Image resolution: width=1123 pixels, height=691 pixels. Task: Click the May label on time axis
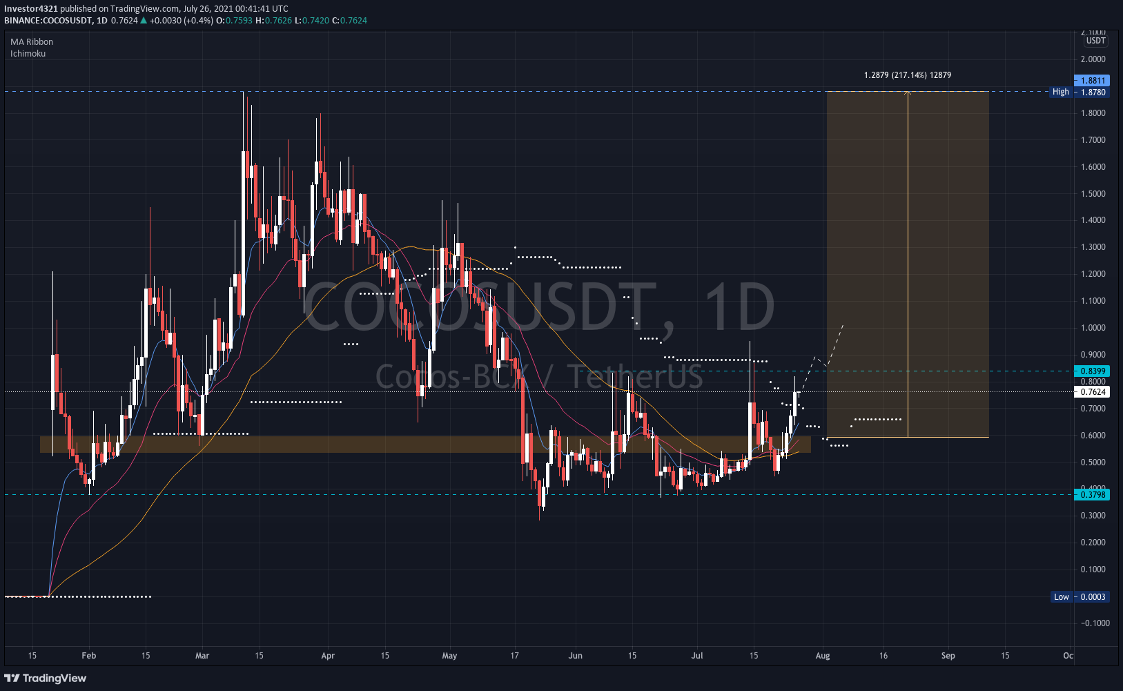(x=449, y=656)
